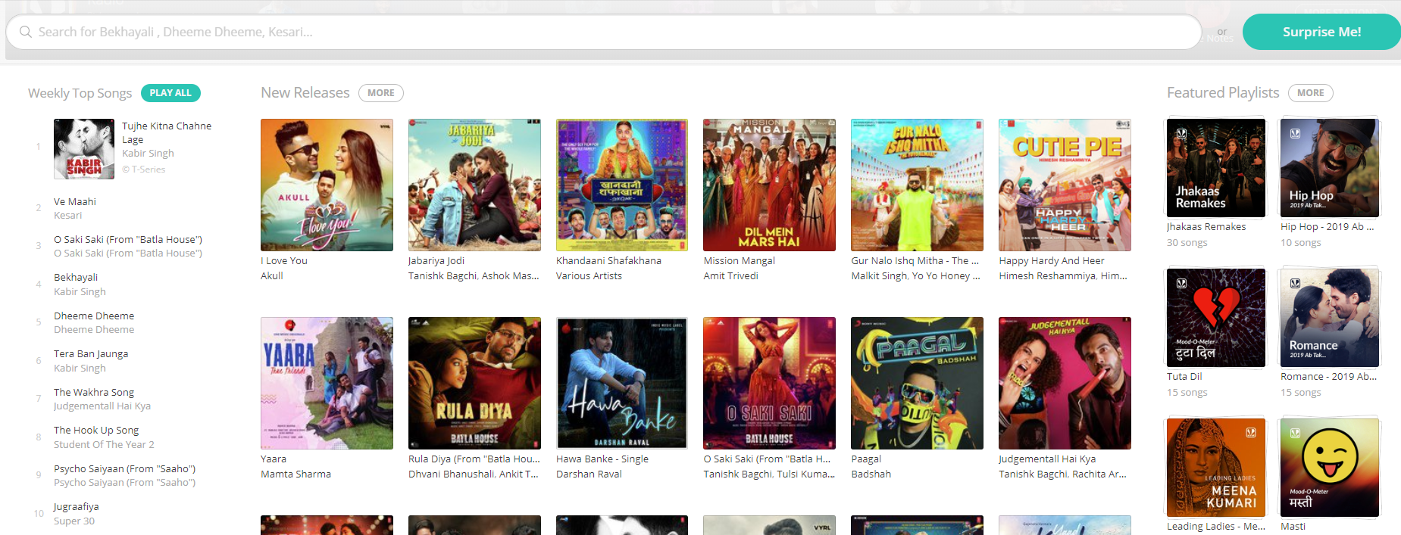The width and height of the screenshot is (1401, 535).
Task: Click artist Amit Trivedi link
Action: (730, 275)
